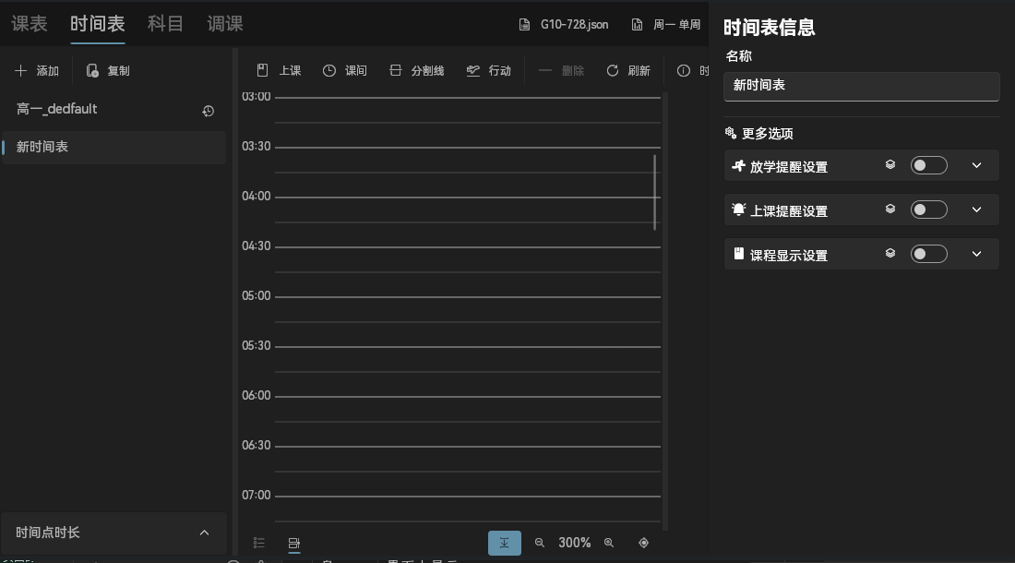
Task: Select the timeline view icon at bottom
Action: point(294,543)
